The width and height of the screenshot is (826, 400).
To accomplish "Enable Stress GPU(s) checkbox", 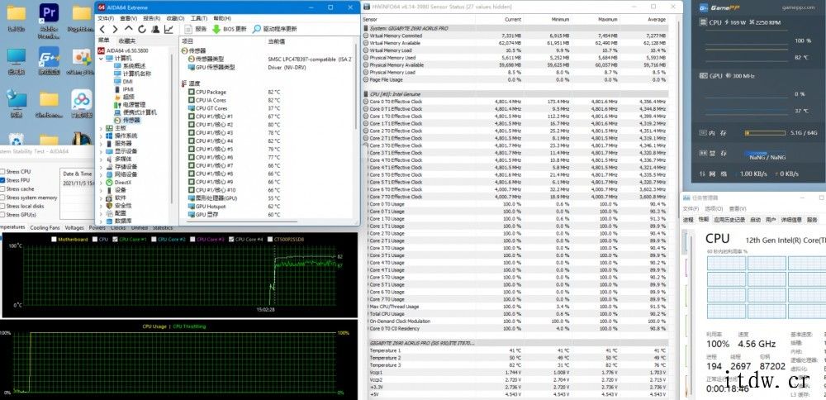I will [2, 215].
